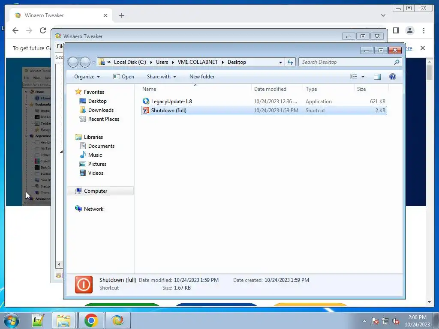Open the Windows Start menu
The height and width of the screenshot is (329, 439).
click(x=12, y=320)
